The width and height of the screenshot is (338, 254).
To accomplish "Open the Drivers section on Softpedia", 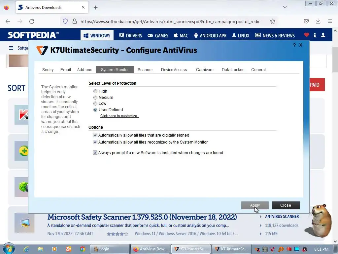I will pos(131,35).
